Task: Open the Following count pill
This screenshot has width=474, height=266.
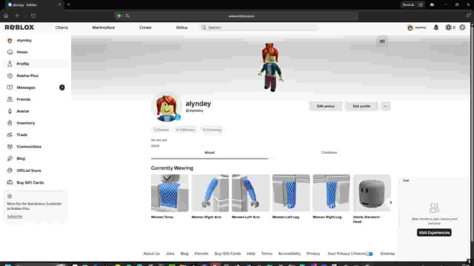Action: click(x=212, y=130)
